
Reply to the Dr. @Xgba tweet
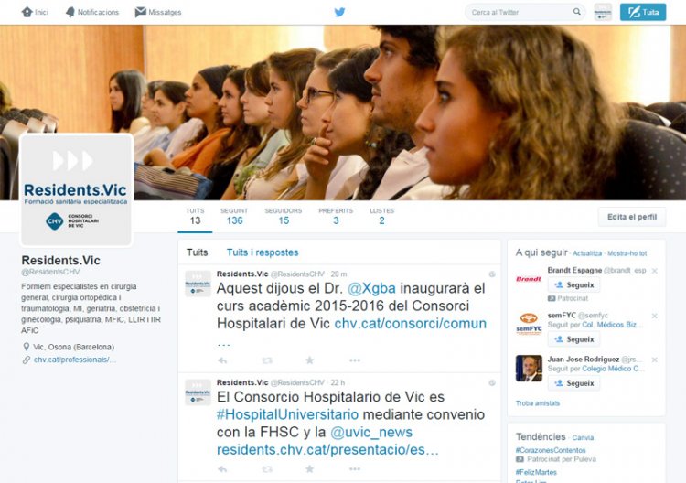click(x=222, y=360)
